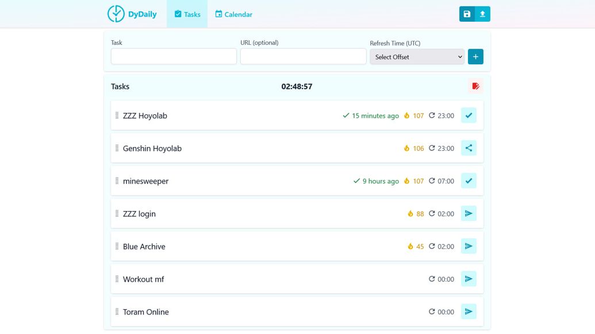
Task: Click the red edit tasks icon
Action: tap(475, 87)
